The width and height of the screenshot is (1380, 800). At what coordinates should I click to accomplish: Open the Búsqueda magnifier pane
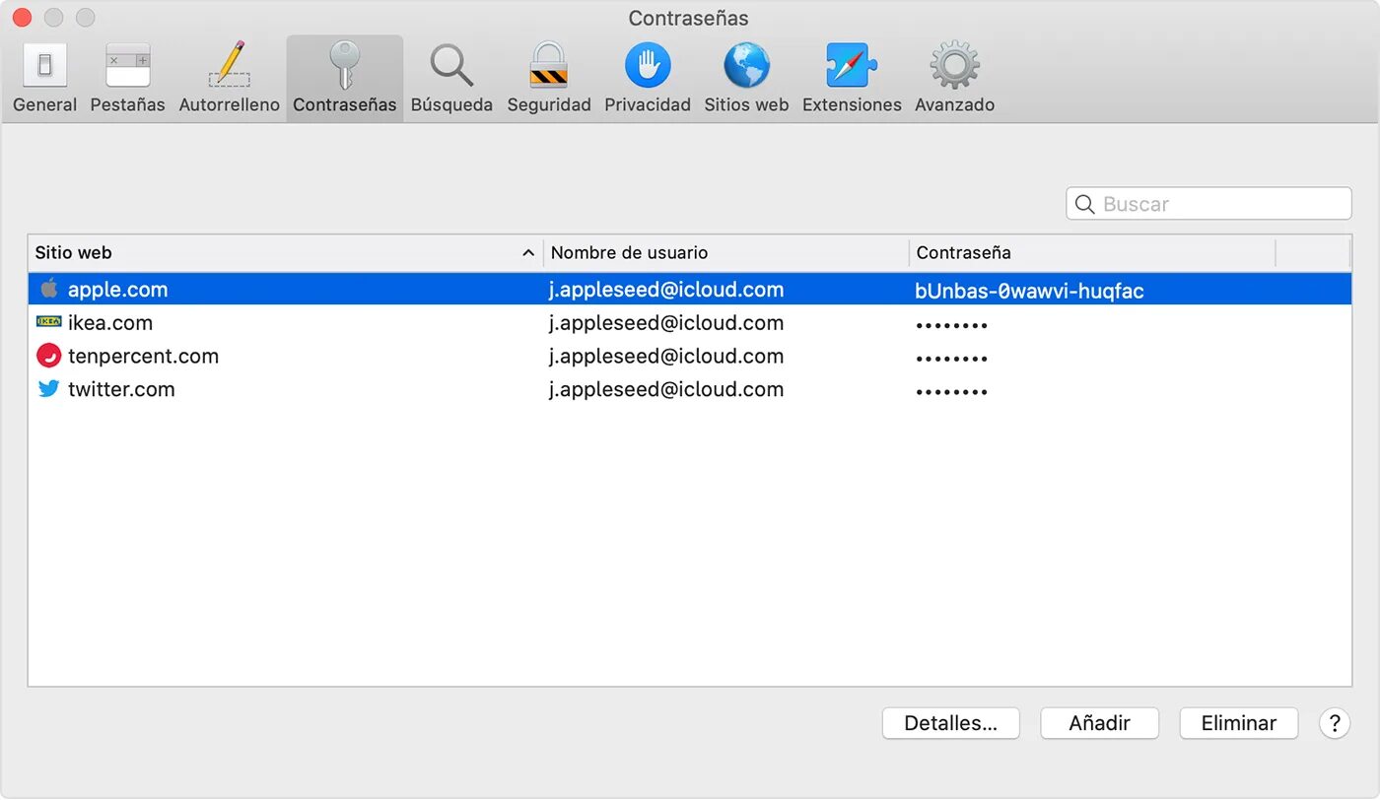pyautogui.click(x=451, y=79)
